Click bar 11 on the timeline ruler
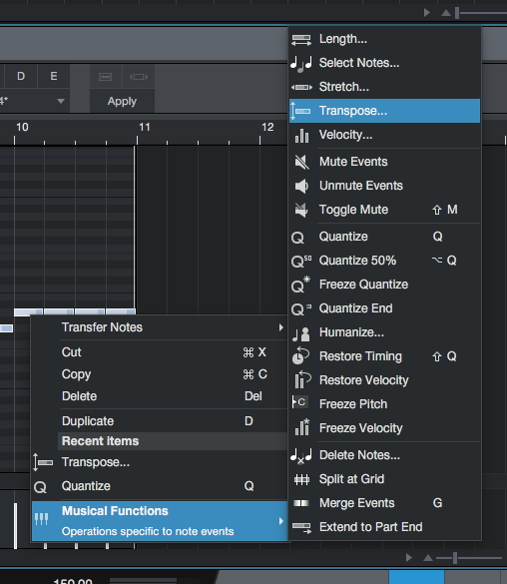Image resolution: width=507 pixels, height=584 pixels. [x=144, y=128]
